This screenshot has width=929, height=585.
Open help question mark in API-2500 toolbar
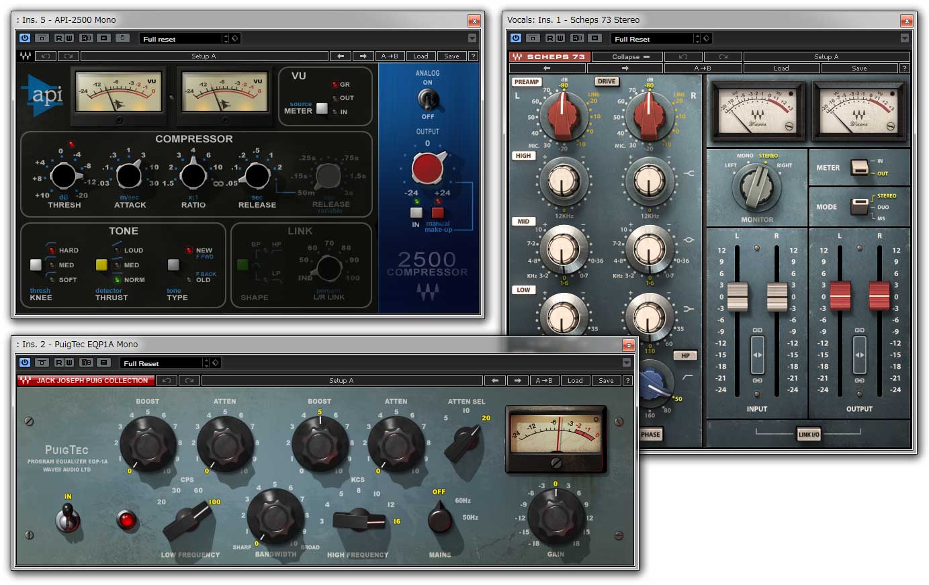(x=473, y=56)
